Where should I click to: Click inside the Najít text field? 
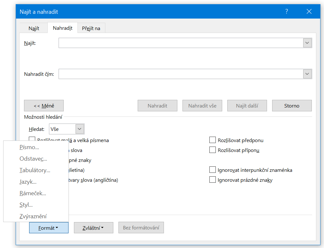point(181,43)
